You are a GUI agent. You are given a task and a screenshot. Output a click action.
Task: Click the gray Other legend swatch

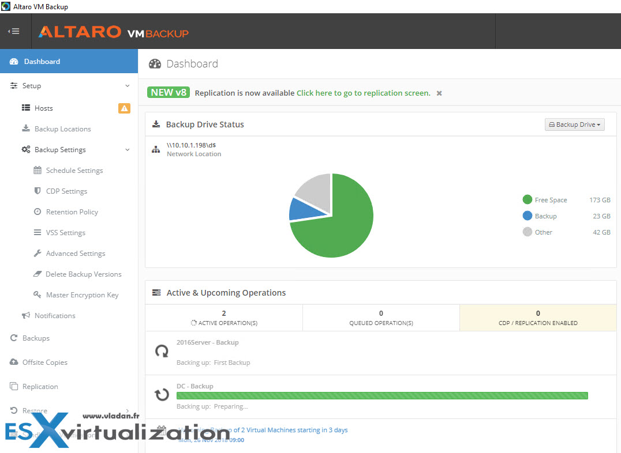pos(527,232)
